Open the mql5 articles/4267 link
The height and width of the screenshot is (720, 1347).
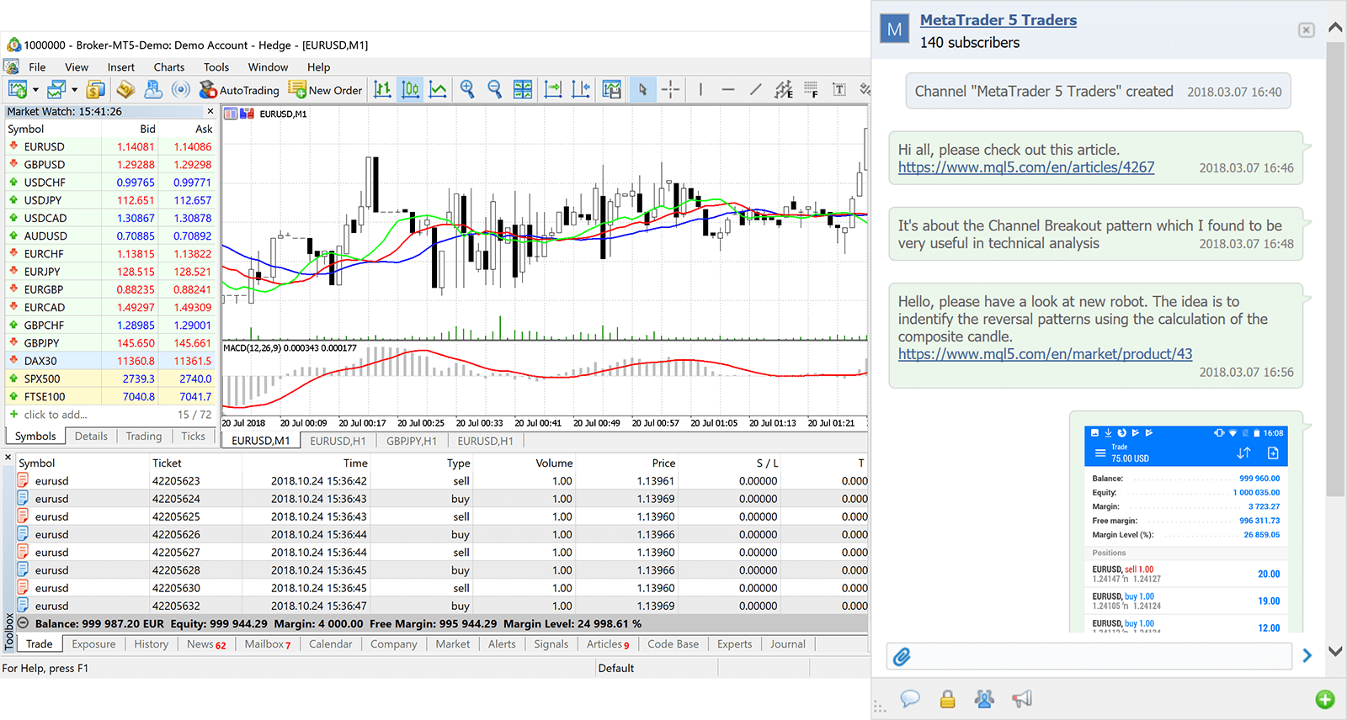[1025, 167]
